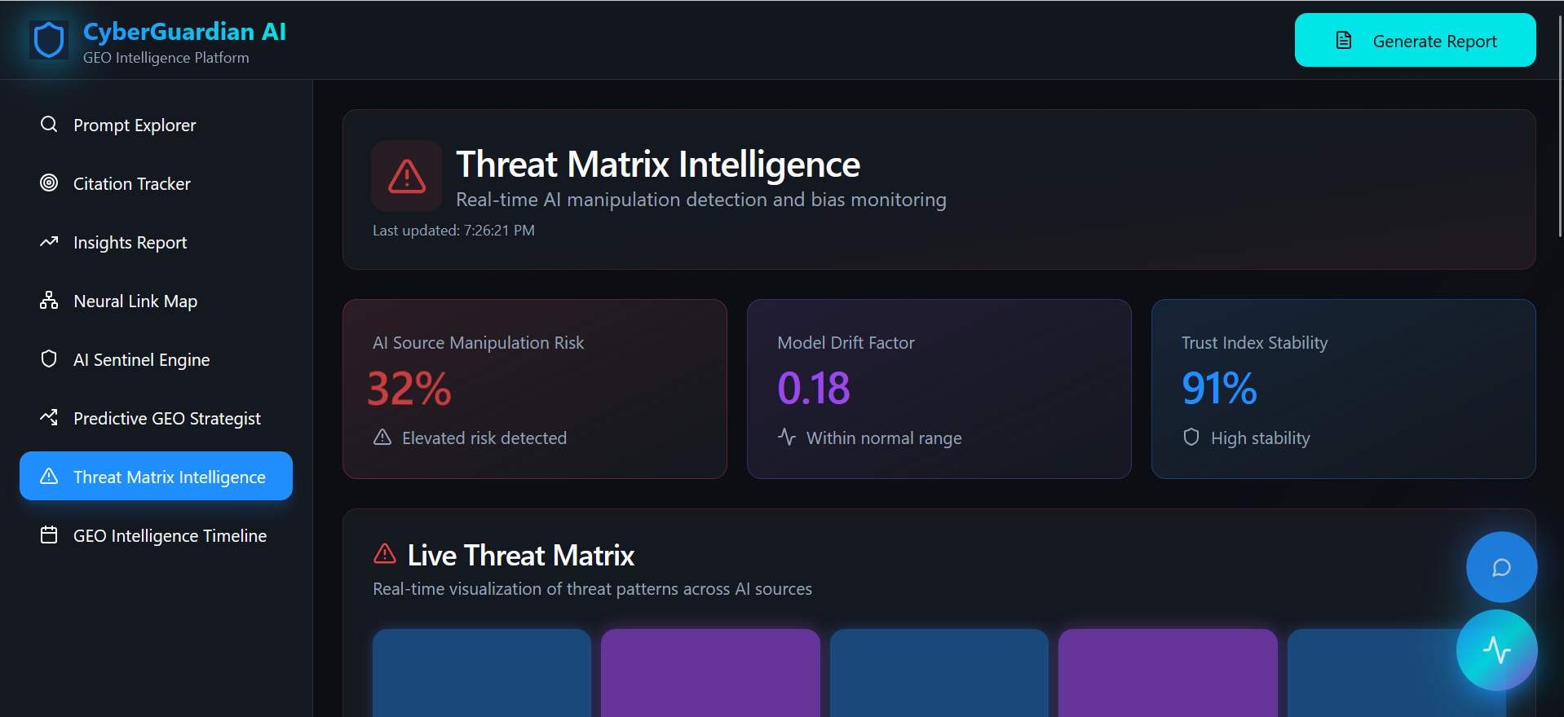
Task: Open the floating chat bubble button
Action: [x=1501, y=567]
